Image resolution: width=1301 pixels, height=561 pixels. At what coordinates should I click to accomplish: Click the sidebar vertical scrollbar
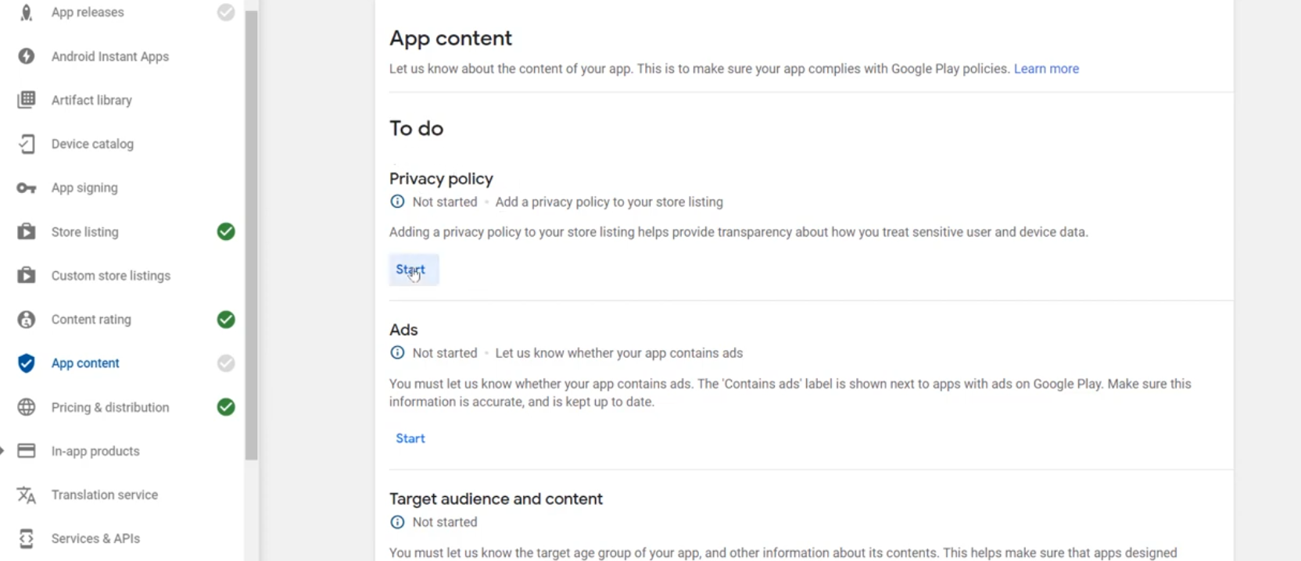click(x=252, y=234)
